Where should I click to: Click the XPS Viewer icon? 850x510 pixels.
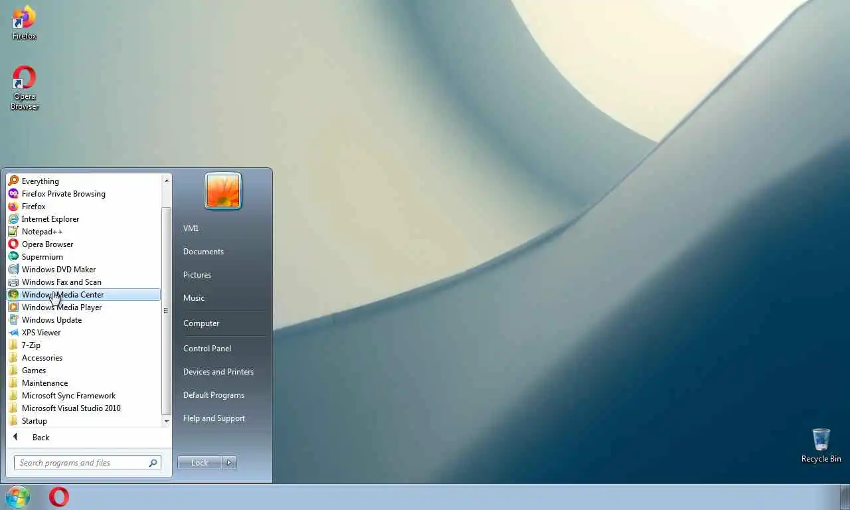click(x=13, y=332)
